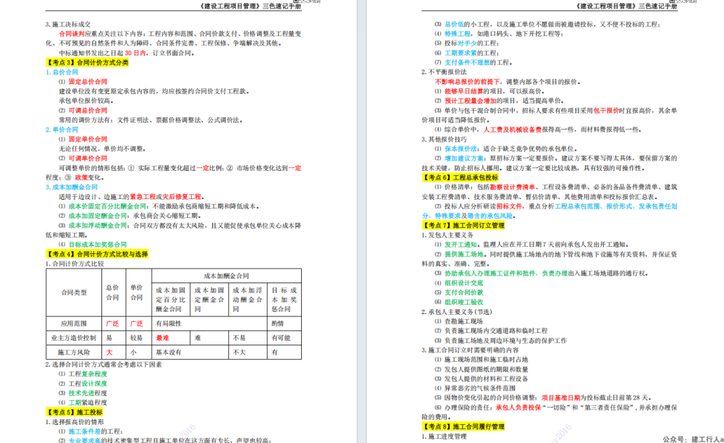Click the green words '发开工通知'
Image resolution: width=724 pixels, height=443 pixels.
pyautogui.click(x=460, y=245)
